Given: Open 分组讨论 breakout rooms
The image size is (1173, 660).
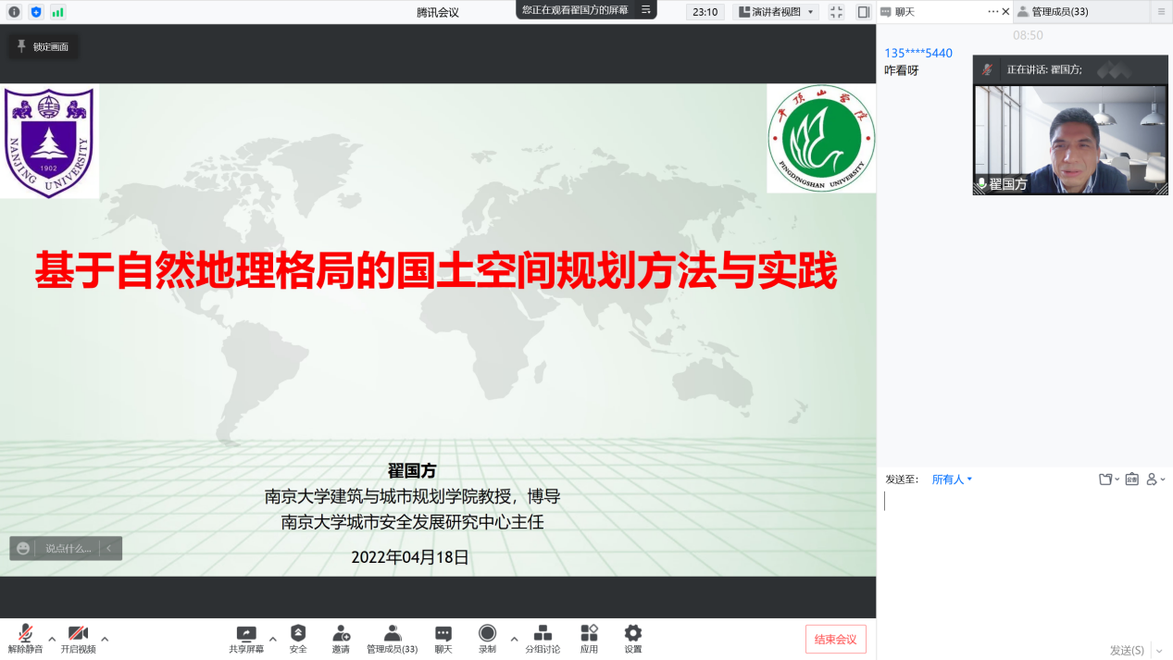Looking at the screenshot, I should [543, 638].
